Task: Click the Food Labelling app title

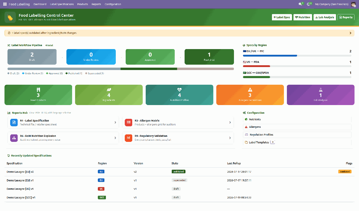Action: point(19,4)
